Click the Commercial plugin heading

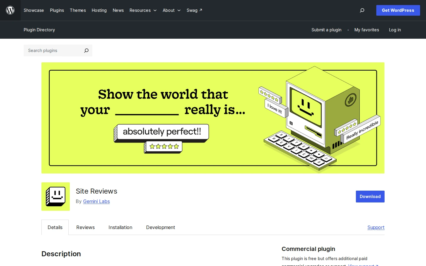[x=308, y=249]
